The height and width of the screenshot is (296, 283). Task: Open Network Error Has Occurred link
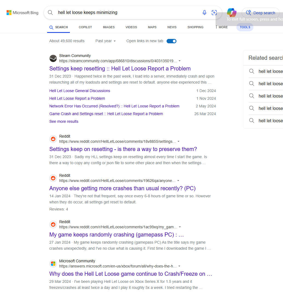pyautogui.click(x=114, y=106)
